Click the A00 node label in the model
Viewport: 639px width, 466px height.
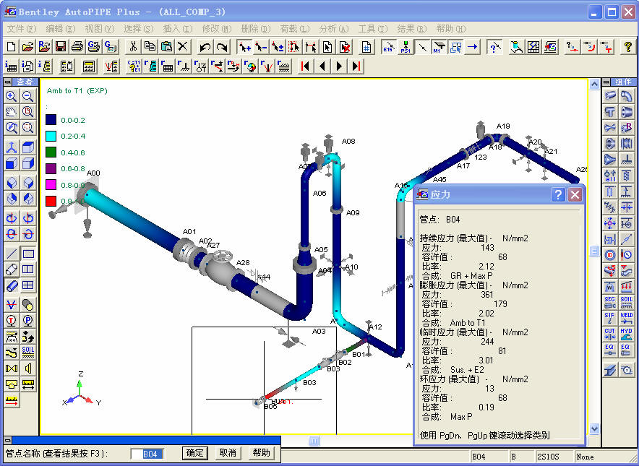click(93, 173)
